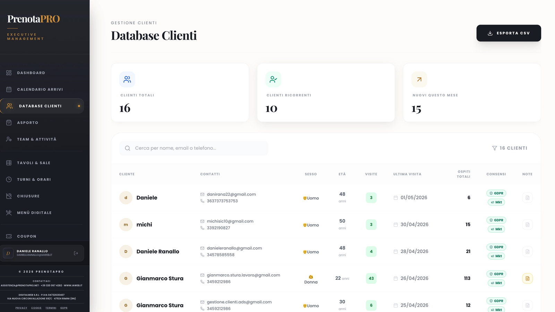Click gianmarco.stura.lavoro@gmail.com email

click(244, 275)
